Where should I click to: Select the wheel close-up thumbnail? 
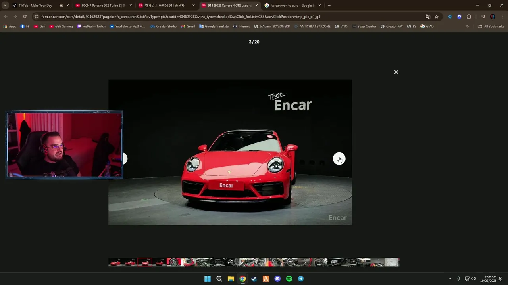174,262
